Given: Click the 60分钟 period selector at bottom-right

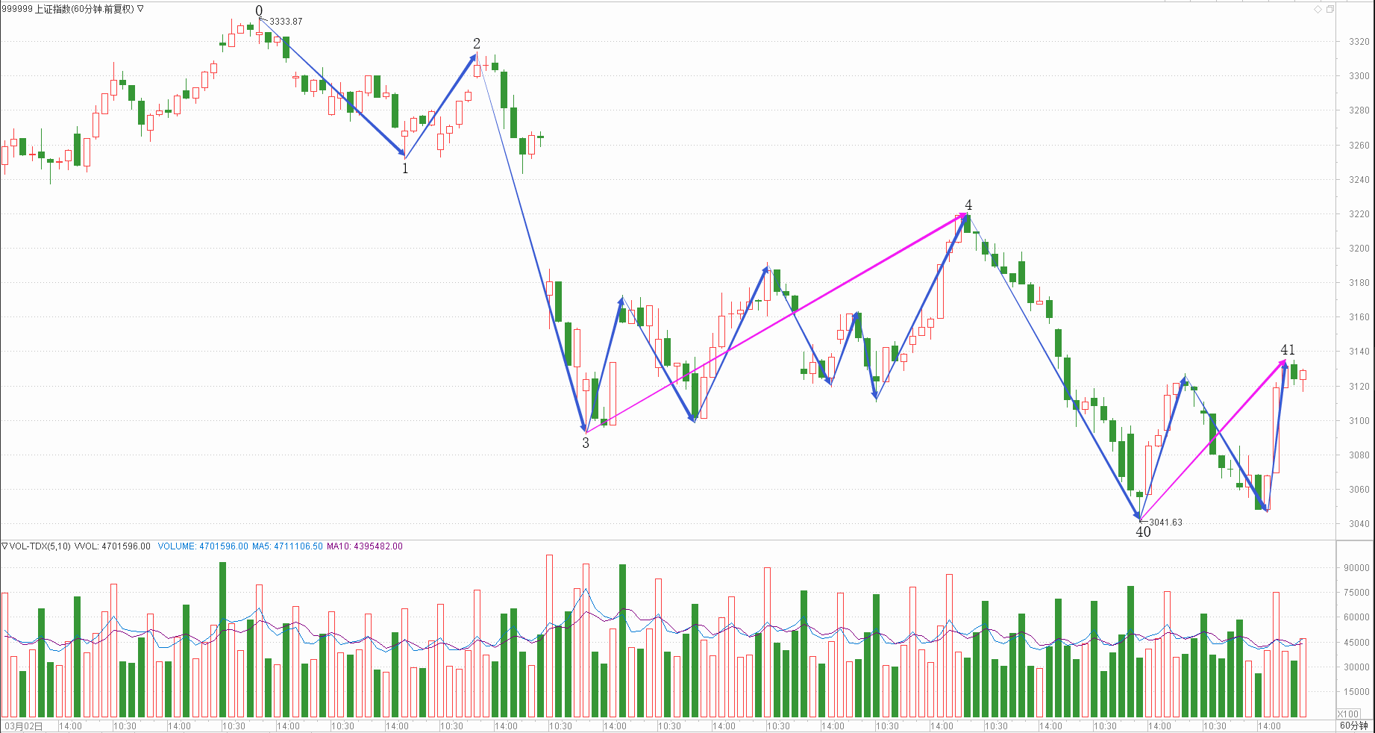Looking at the screenshot, I should [1353, 726].
